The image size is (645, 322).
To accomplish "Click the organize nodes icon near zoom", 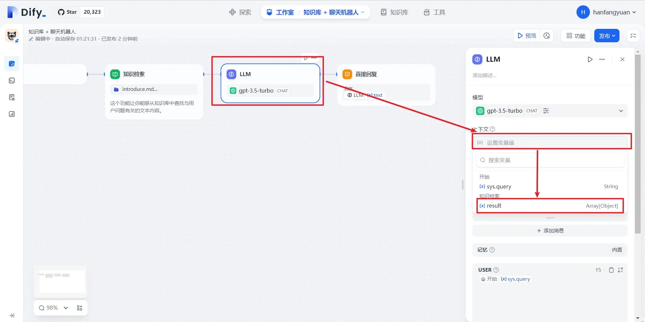I will coord(80,308).
